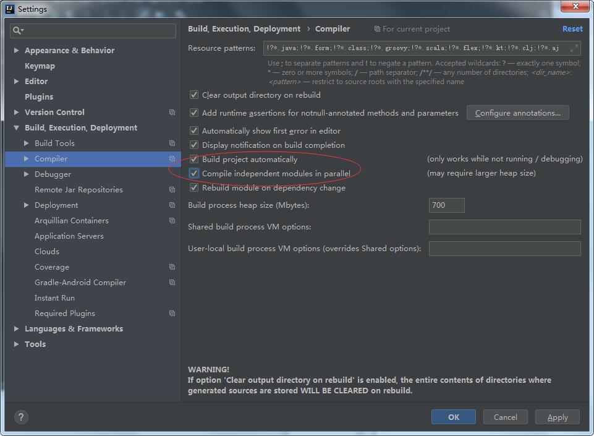Click the Build process heap size field

(x=446, y=205)
